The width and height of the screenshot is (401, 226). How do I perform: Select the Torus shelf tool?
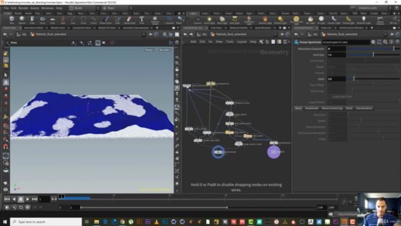43,20
